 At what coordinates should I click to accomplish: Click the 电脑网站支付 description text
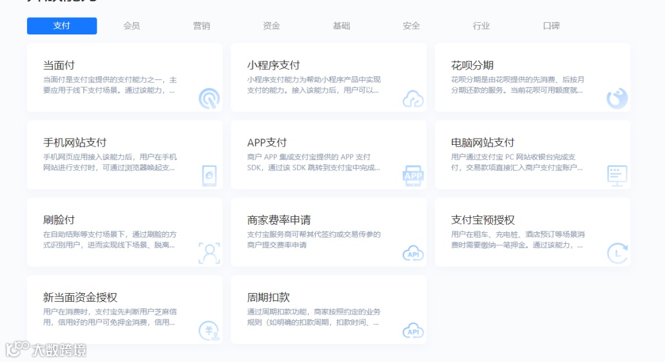pyautogui.click(x=517, y=163)
